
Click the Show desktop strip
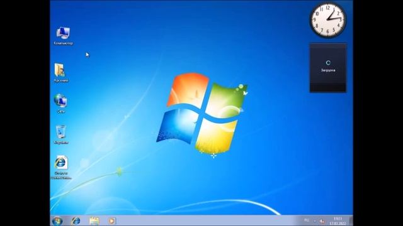pyautogui.click(x=351, y=220)
